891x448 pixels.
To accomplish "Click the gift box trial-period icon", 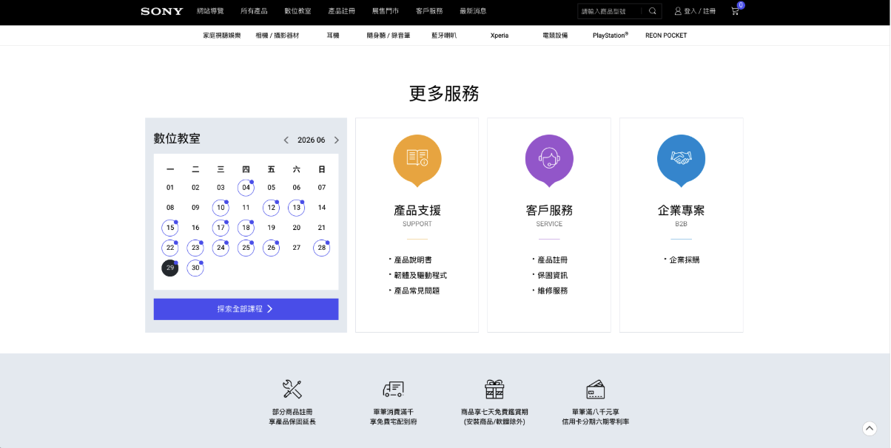I will click(x=494, y=389).
